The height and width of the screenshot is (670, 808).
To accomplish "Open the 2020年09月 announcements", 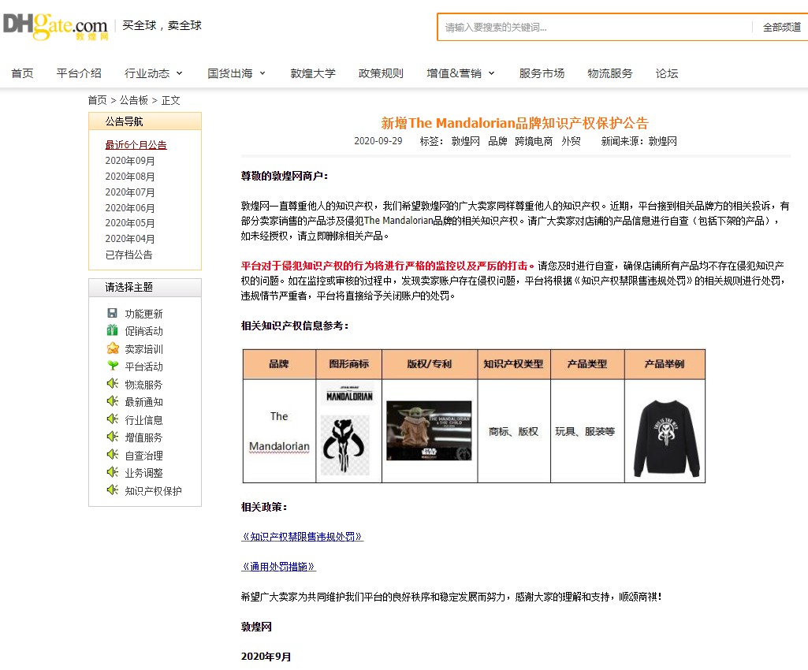I will 130,161.
